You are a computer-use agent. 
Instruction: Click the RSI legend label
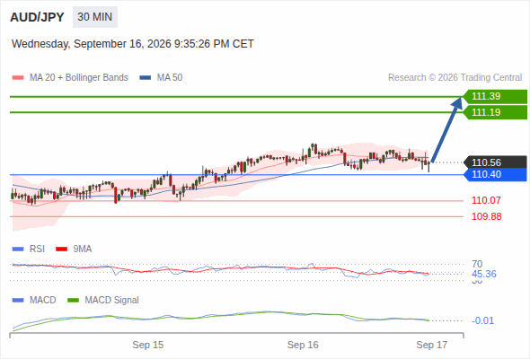[x=37, y=249]
